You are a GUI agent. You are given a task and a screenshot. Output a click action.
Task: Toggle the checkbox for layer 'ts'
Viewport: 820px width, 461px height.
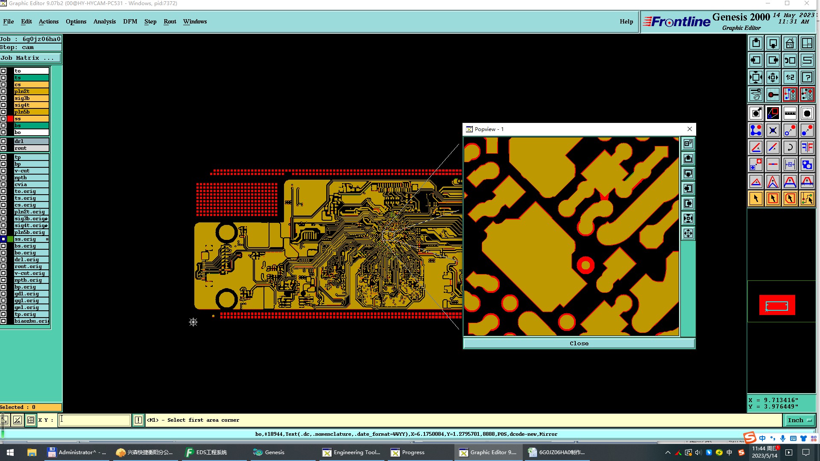3,78
